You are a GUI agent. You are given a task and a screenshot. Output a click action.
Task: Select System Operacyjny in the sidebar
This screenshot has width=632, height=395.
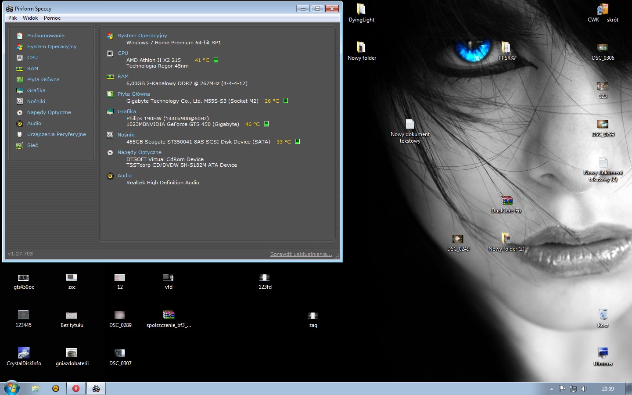52,47
